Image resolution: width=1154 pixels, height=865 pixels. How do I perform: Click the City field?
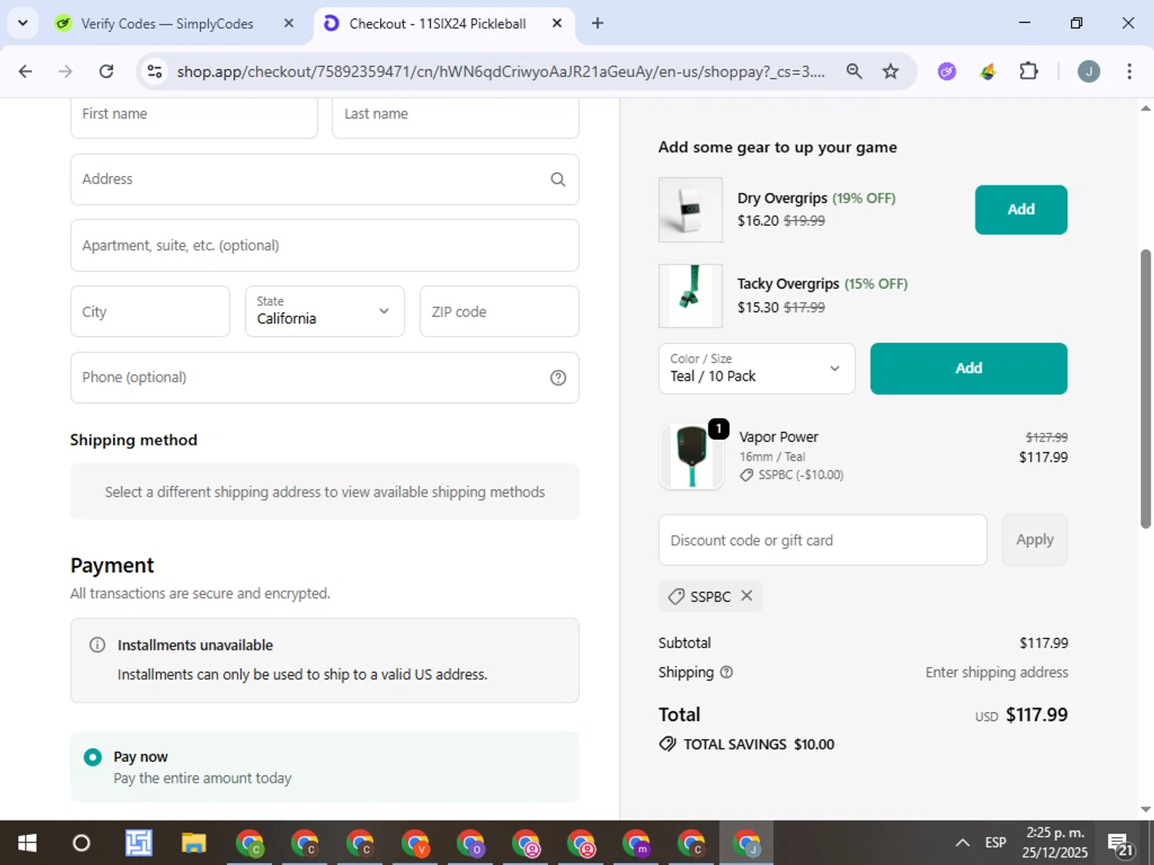[x=150, y=311]
